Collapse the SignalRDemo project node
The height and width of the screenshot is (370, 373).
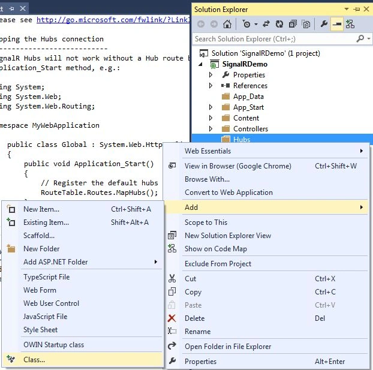coord(200,64)
